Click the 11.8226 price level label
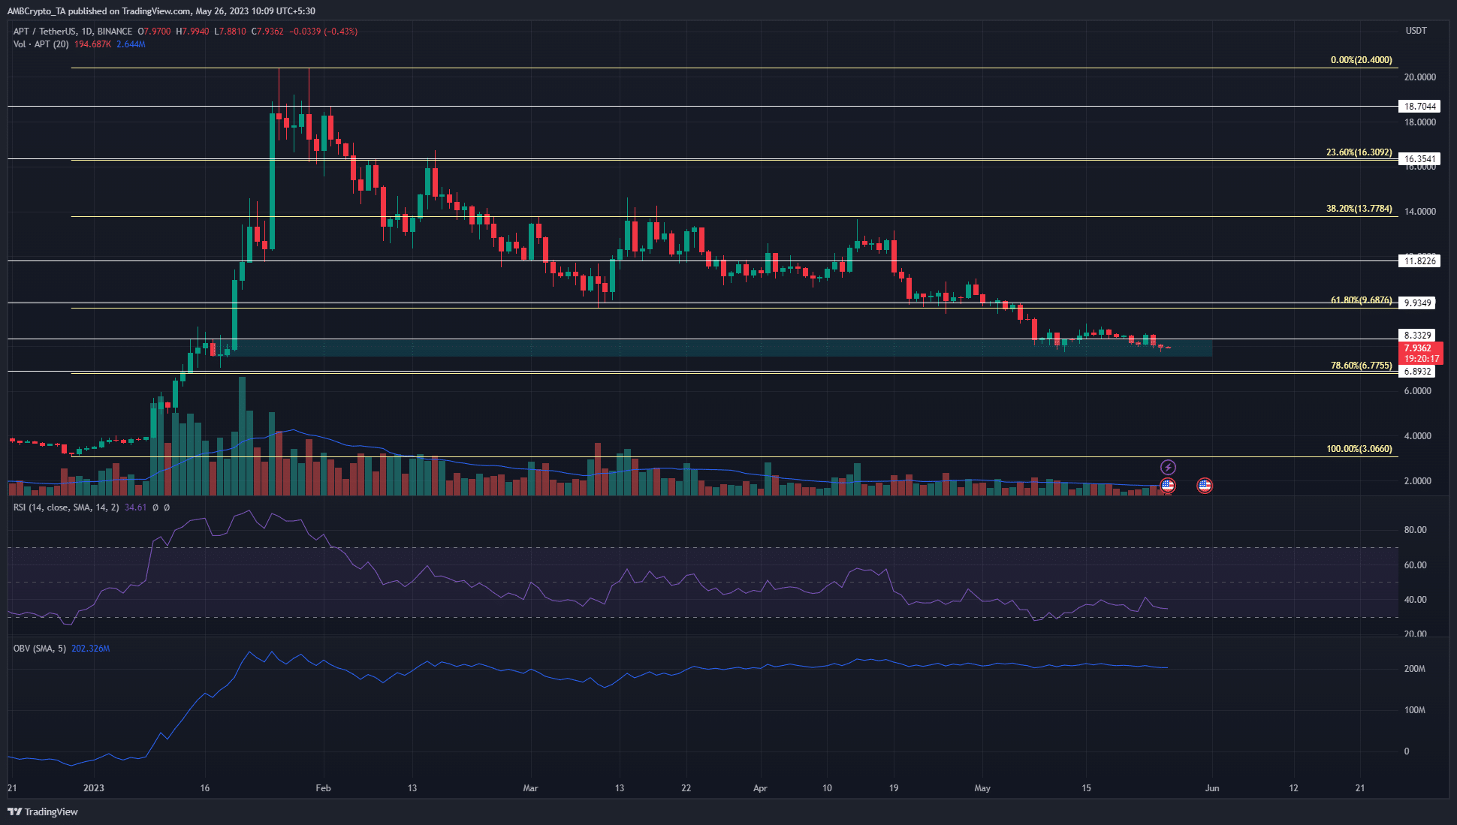 click(1420, 261)
